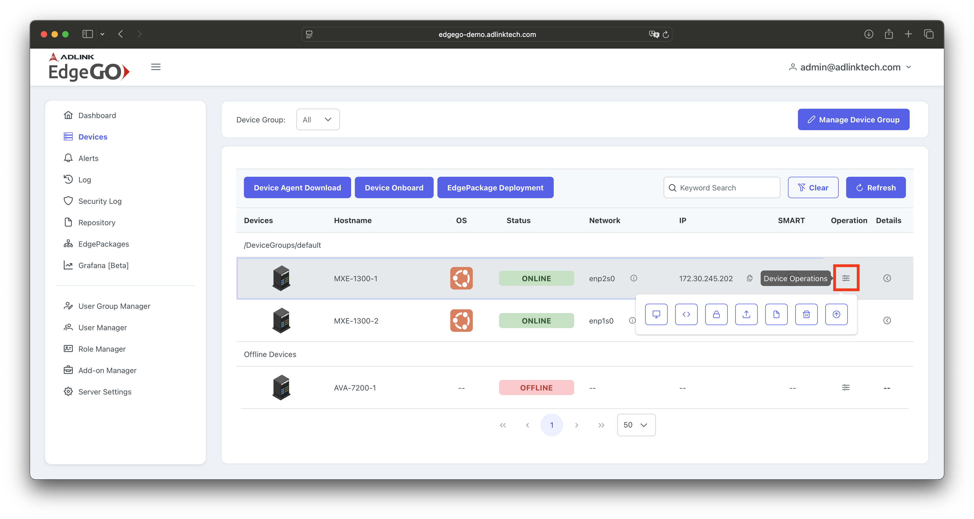
Task: Click Ubuntu OS icon for MXE-1300-2
Action: point(461,321)
